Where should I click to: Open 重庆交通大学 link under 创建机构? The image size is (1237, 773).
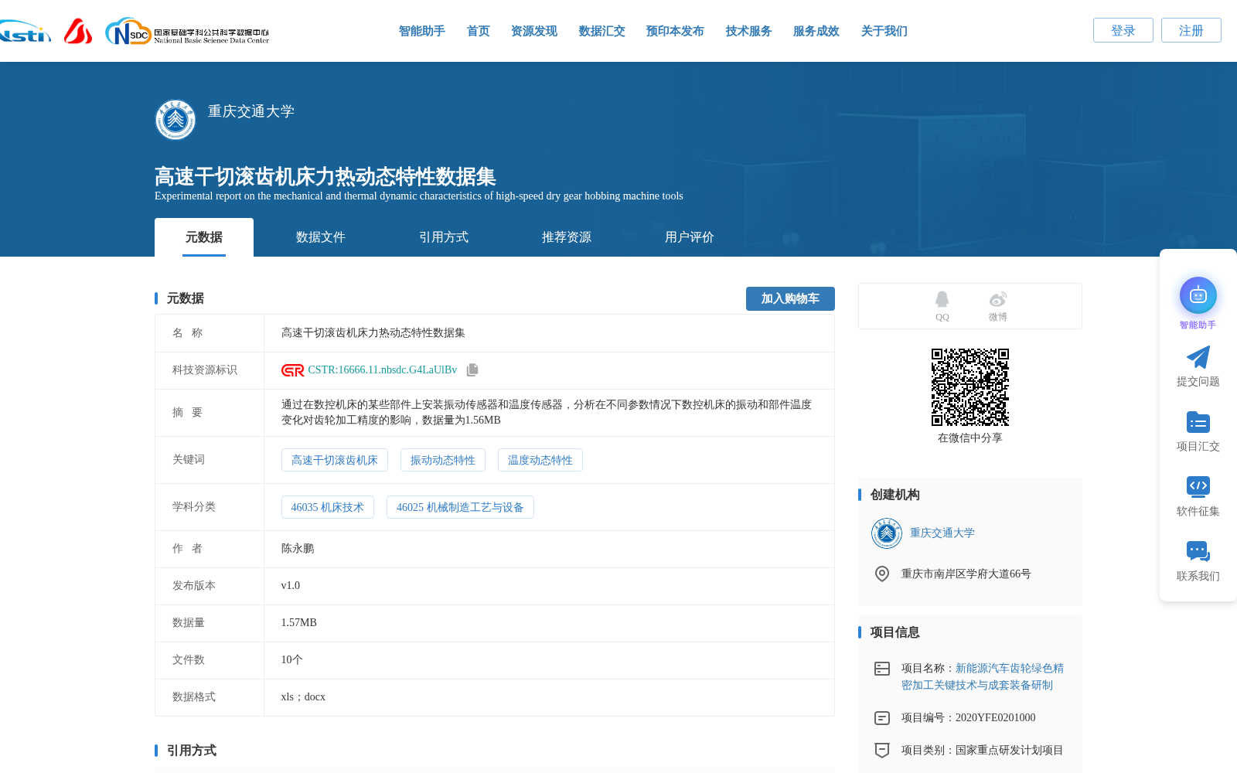point(942,533)
